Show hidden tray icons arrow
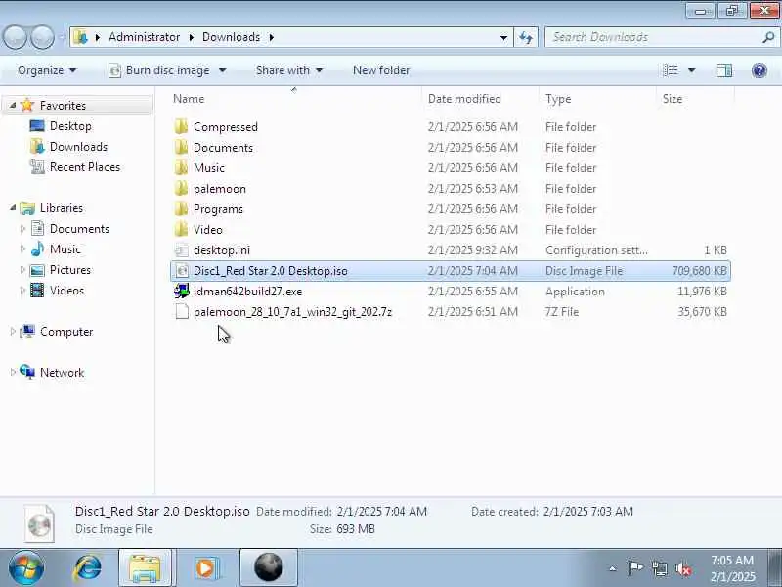Image resolution: width=782 pixels, height=587 pixels. click(x=613, y=568)
